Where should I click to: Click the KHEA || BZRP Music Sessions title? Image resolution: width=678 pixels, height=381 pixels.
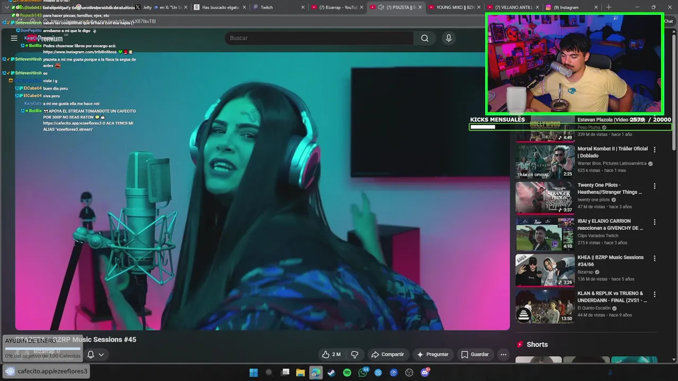click(x=610, y=261)
